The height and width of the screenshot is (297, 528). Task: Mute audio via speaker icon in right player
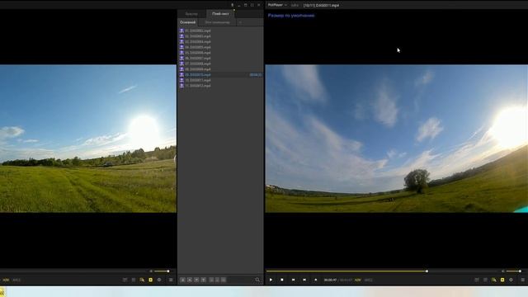(502, 271)
